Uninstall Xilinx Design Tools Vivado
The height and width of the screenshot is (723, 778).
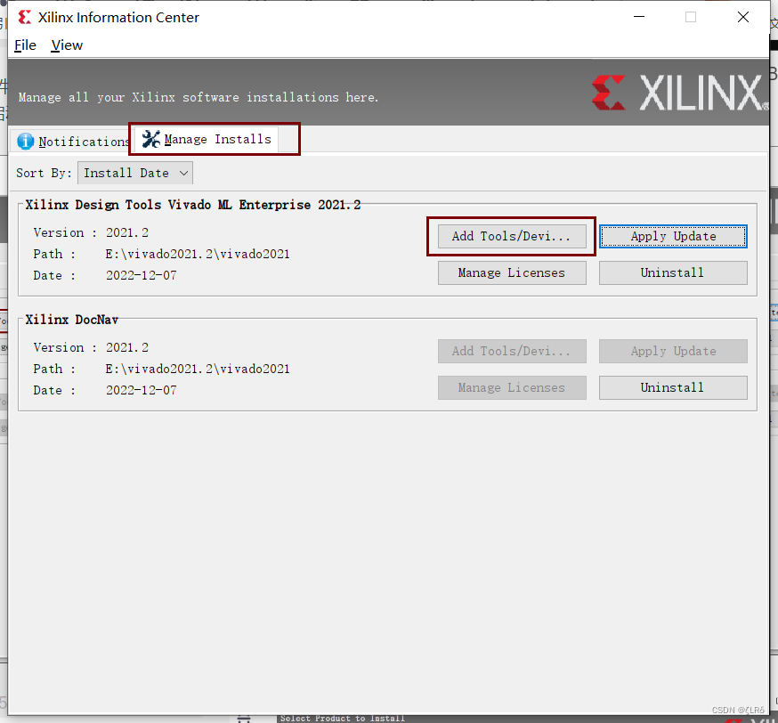click(x=673, y=272)
